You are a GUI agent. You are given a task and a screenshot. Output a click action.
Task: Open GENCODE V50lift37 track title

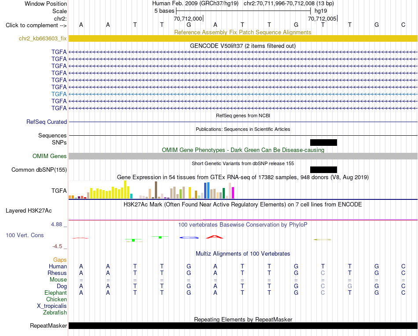pyautogui.click(x=243, y=46)
